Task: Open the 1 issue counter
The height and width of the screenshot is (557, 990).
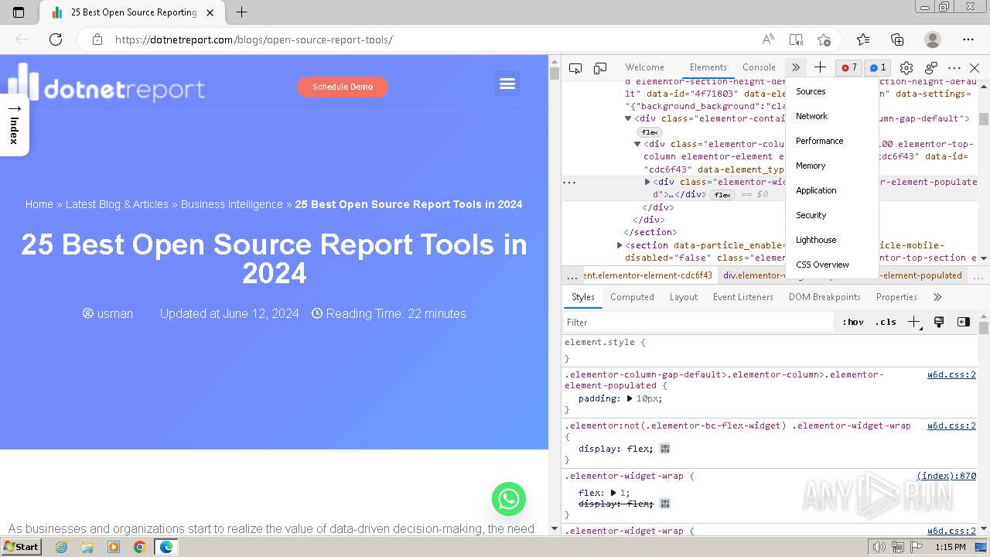Action: coord(877,67)
